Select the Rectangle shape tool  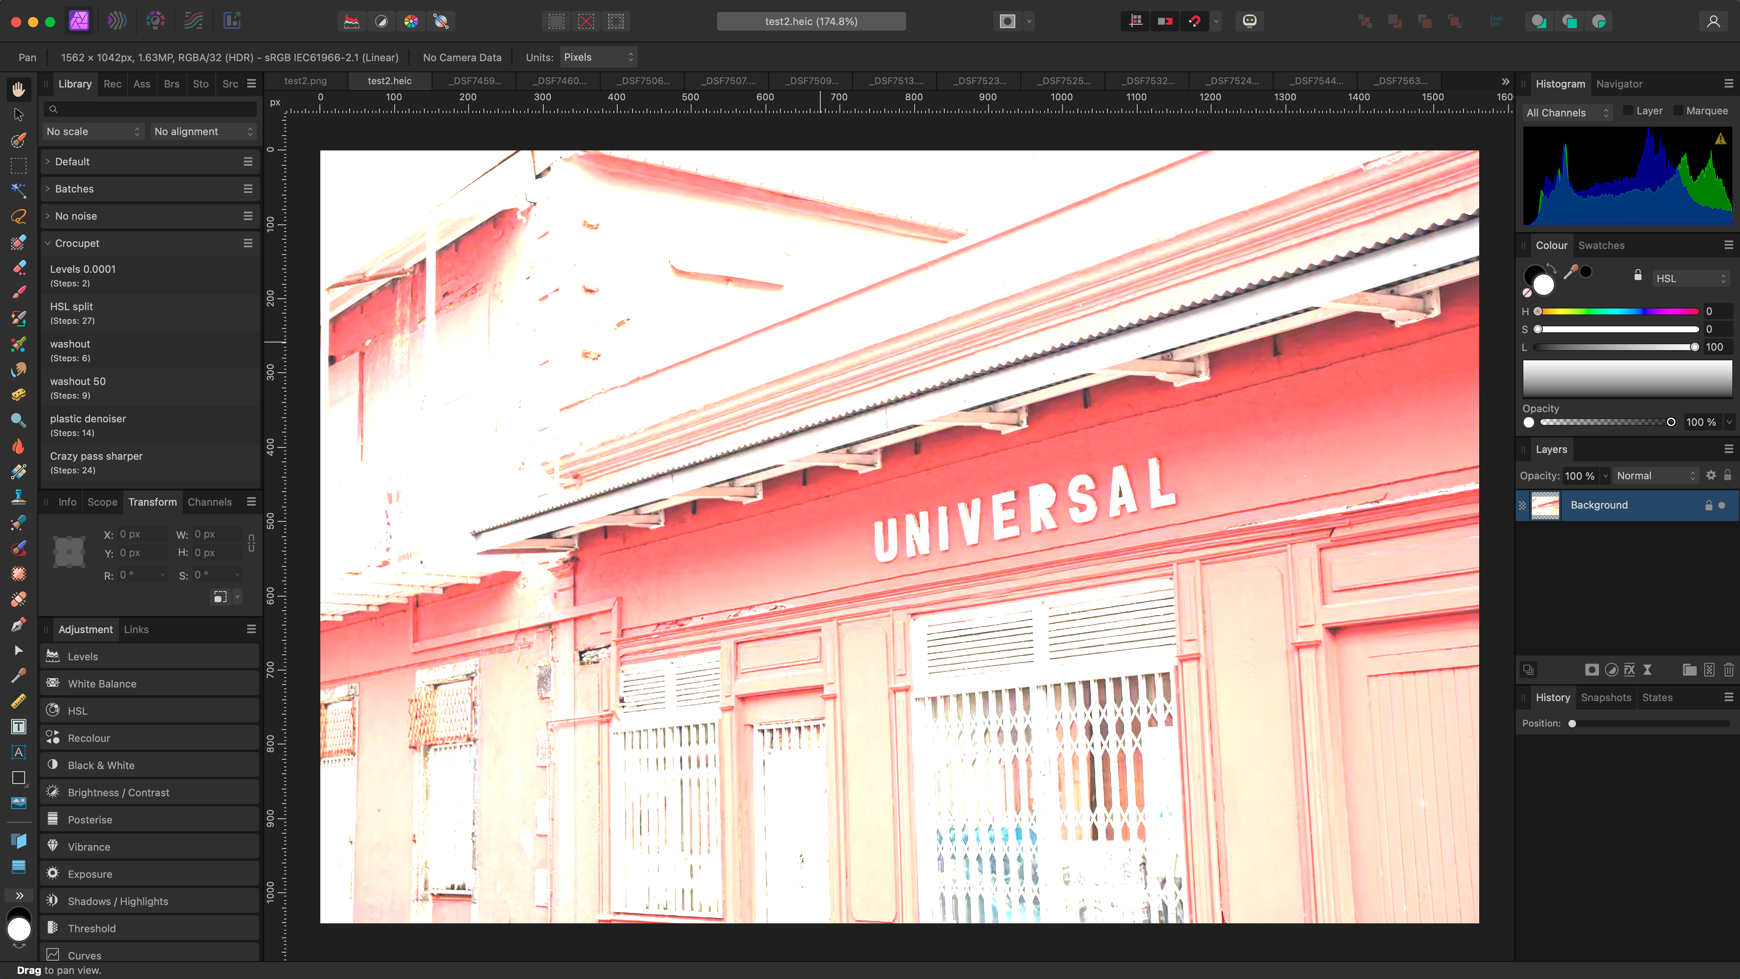tap(19, 778)
